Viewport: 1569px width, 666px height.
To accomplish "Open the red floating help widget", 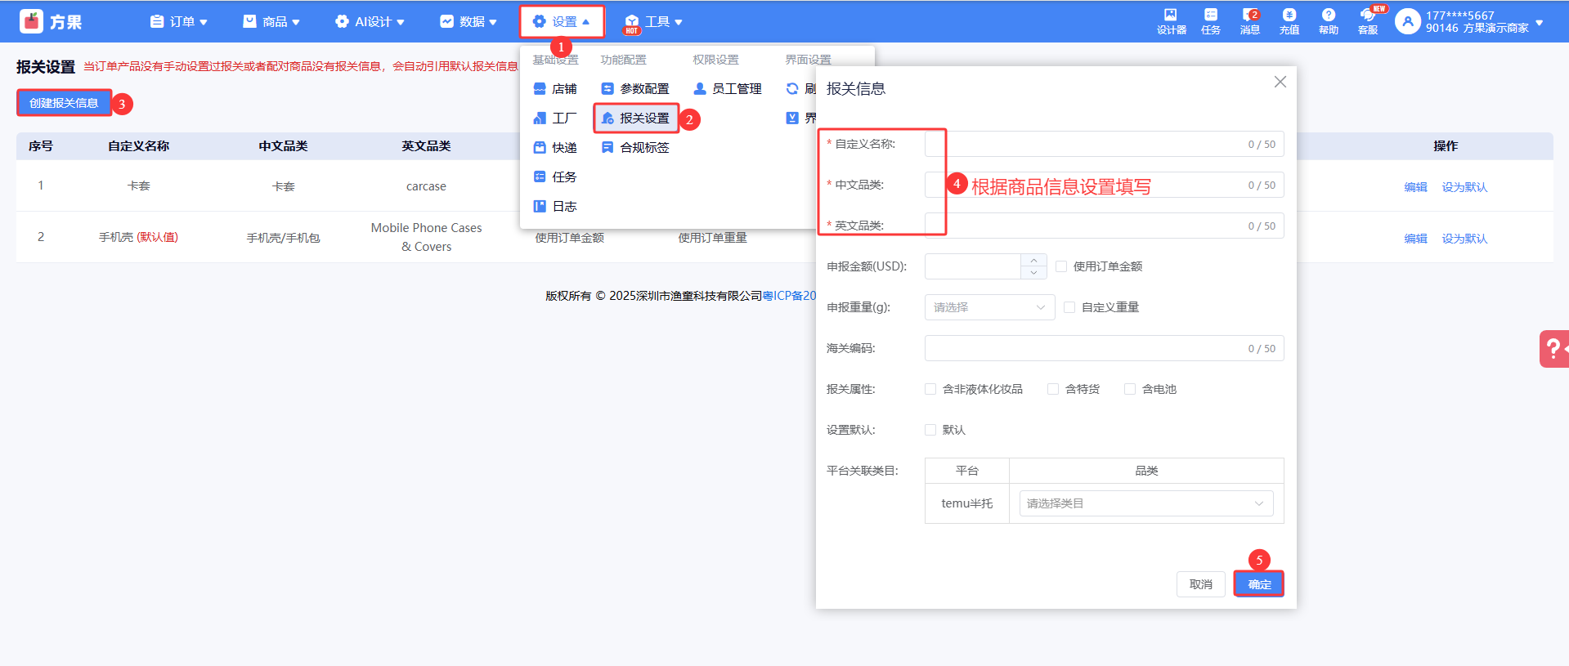I will [x=1553, y=349].
